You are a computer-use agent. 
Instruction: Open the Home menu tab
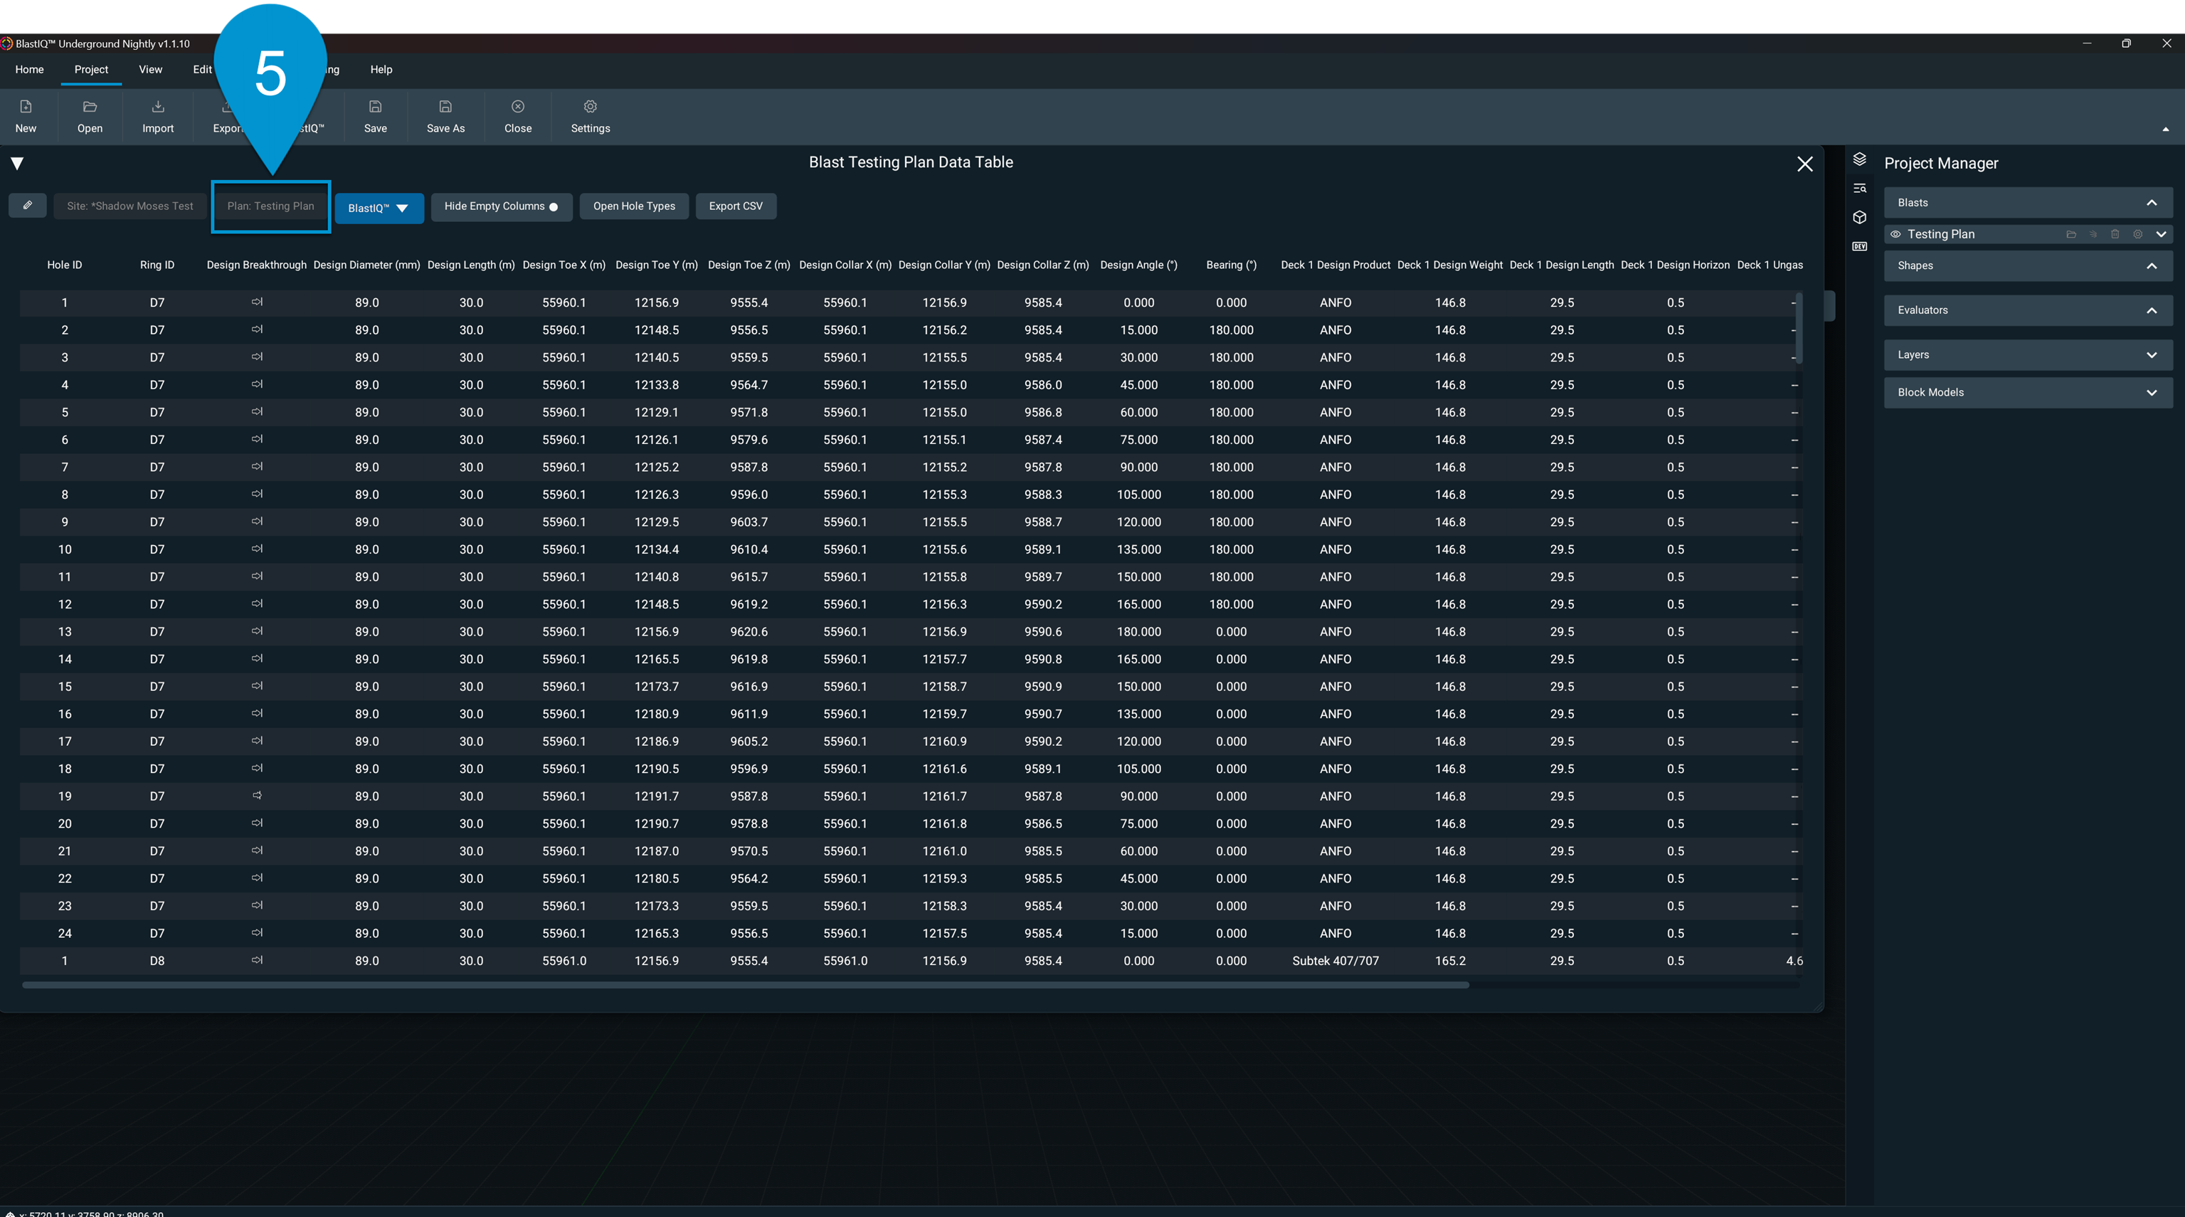(x=29, y=70)
